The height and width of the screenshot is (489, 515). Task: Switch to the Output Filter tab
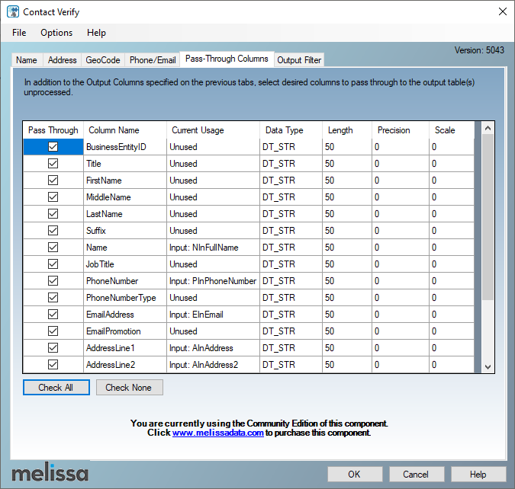(299, 60)
